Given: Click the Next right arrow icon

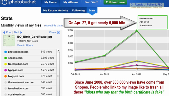Looking at the screenshot, I should point(21,32).
